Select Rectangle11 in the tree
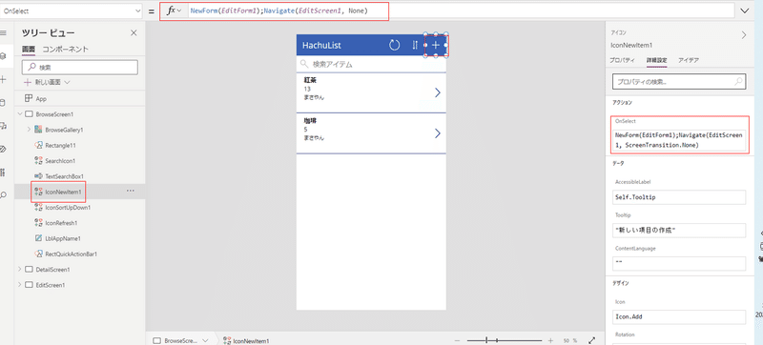This screenshot has height=345, width=763. 60,145
